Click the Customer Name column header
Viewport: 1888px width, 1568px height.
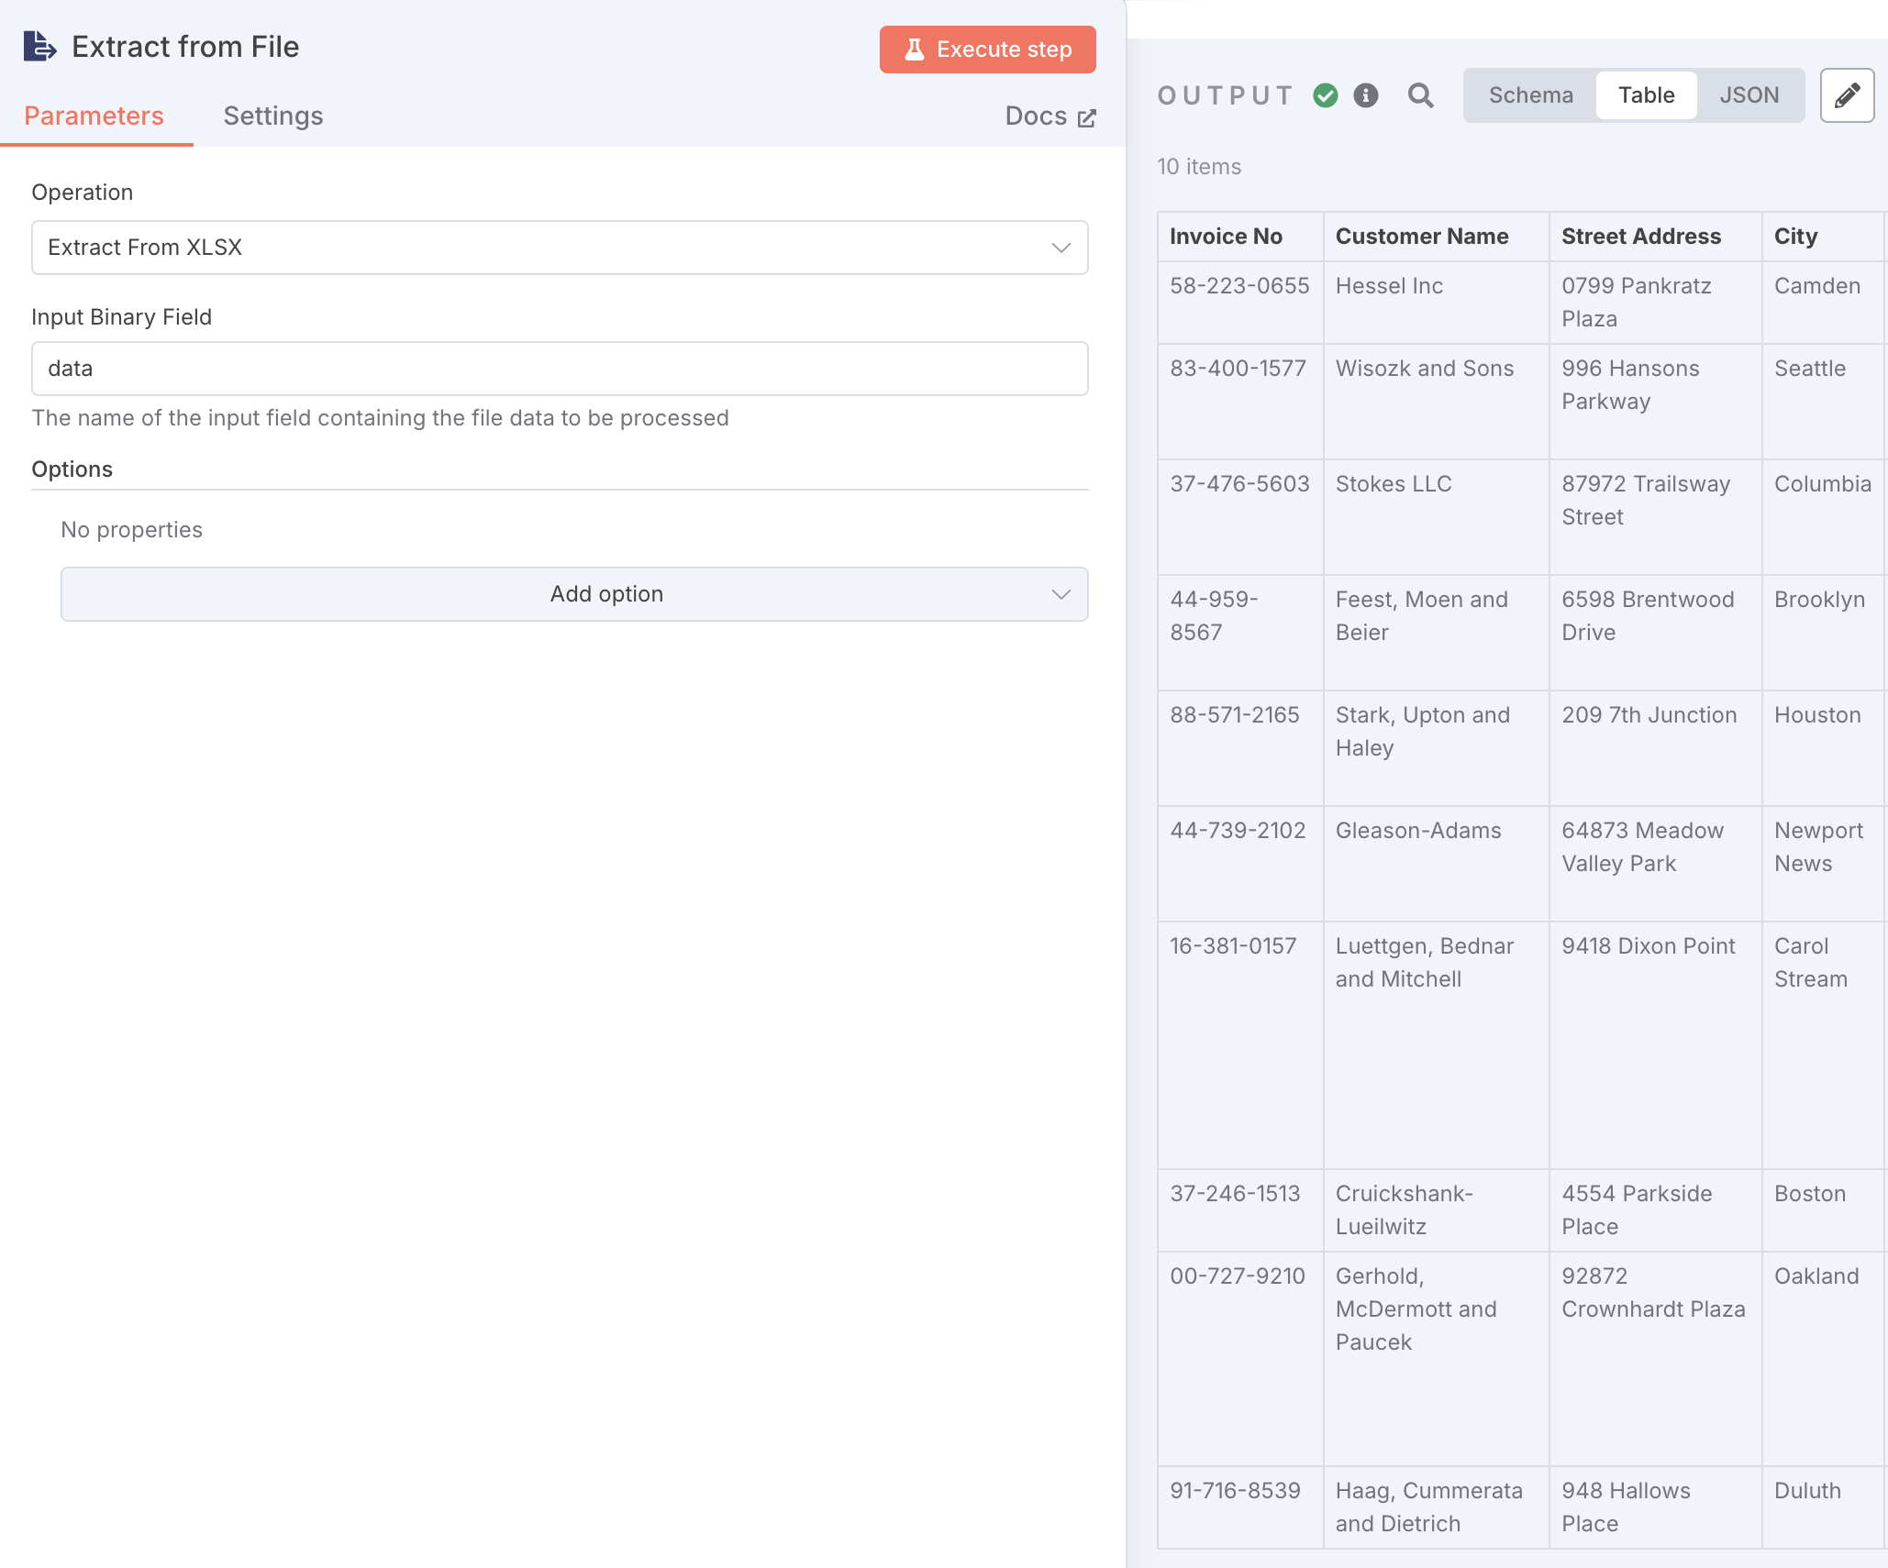[x=1422, y=237]
